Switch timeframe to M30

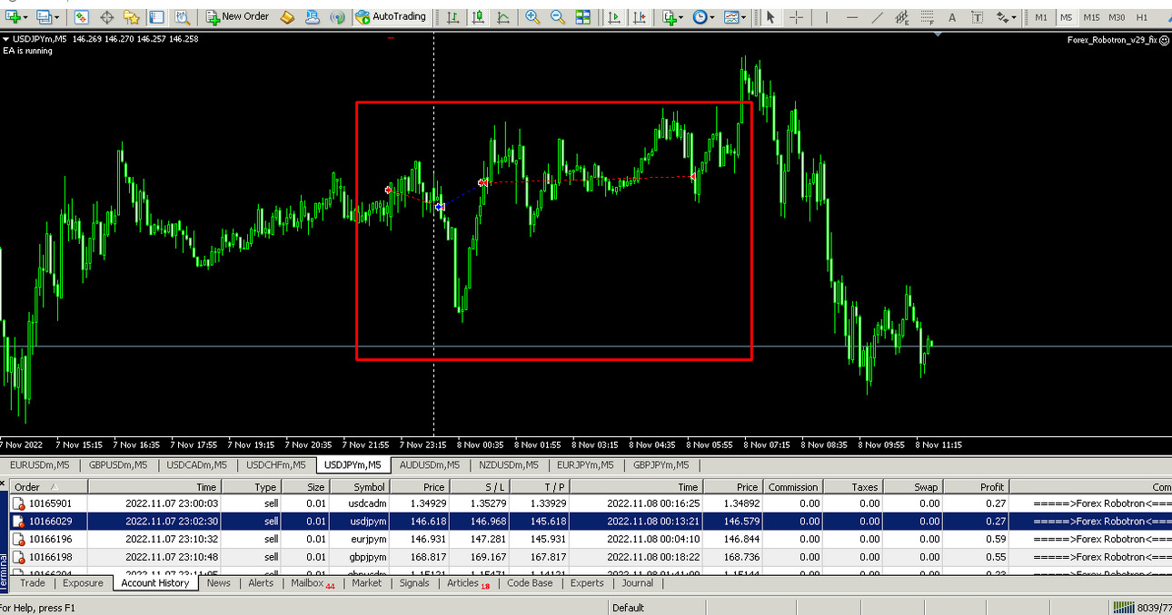(1117, 17)
